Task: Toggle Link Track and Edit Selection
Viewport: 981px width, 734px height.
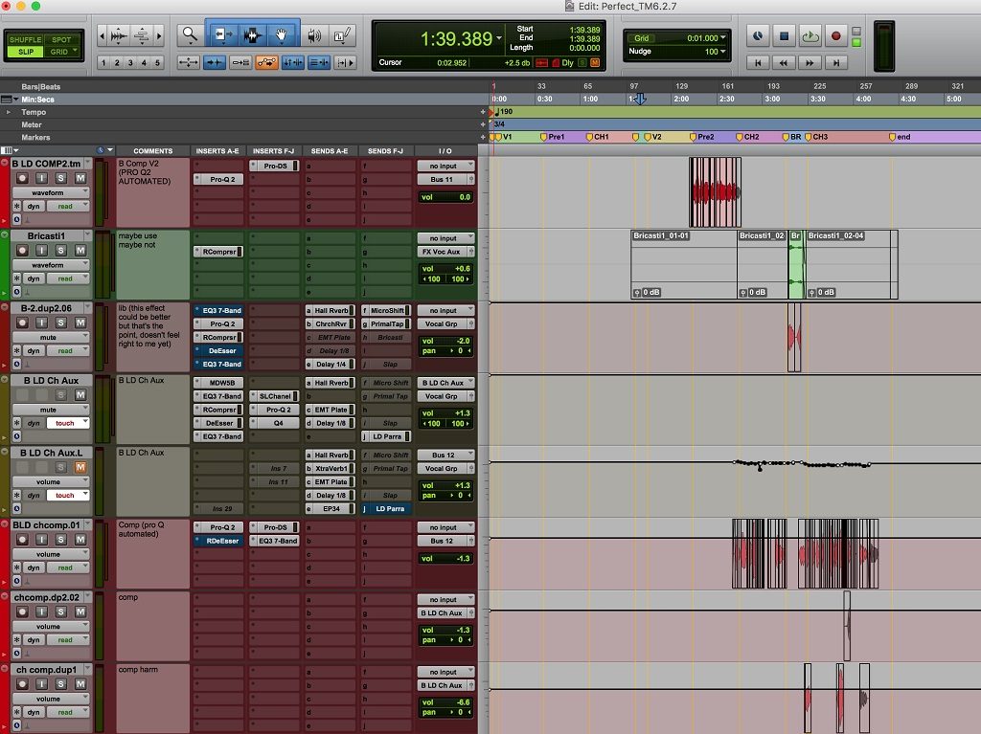Action: 319,62
